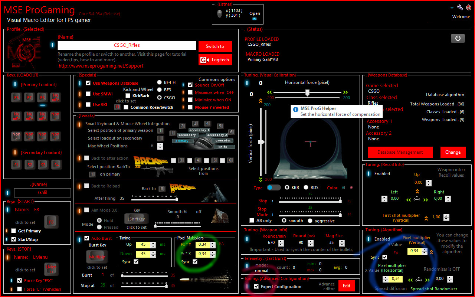Click the Edit advance editor button
The image size is (475, 297).
pos(347,286)
